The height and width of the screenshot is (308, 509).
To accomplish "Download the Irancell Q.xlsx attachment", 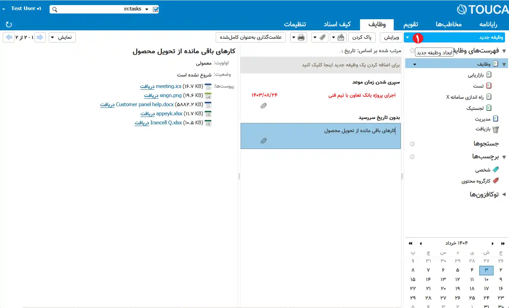I will tap(142, 123).
